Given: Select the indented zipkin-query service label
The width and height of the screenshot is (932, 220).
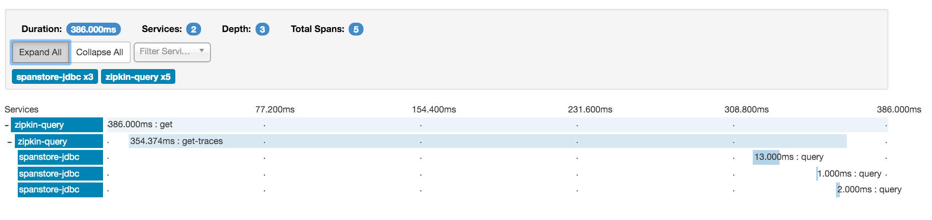Looking at the screenshot, I should [x=59, y=141].
